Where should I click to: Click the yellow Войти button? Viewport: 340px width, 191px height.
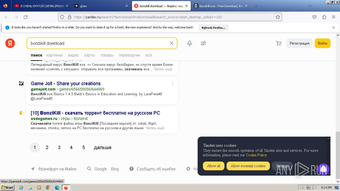[x=322, y=43]
